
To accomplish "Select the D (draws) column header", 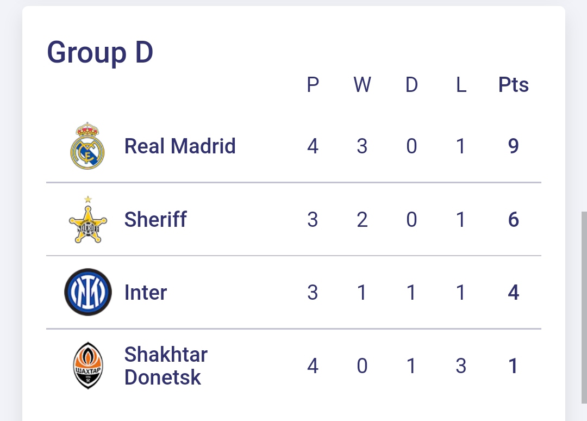I will (411, 85).
